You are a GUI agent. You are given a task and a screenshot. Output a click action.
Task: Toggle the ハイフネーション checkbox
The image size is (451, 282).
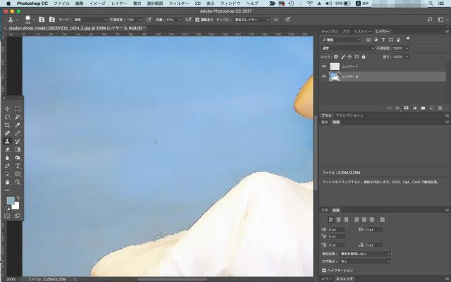(324, 270)
